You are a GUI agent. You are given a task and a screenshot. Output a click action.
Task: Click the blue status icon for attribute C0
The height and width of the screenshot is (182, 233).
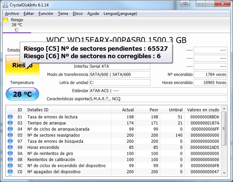click(10, 172)
